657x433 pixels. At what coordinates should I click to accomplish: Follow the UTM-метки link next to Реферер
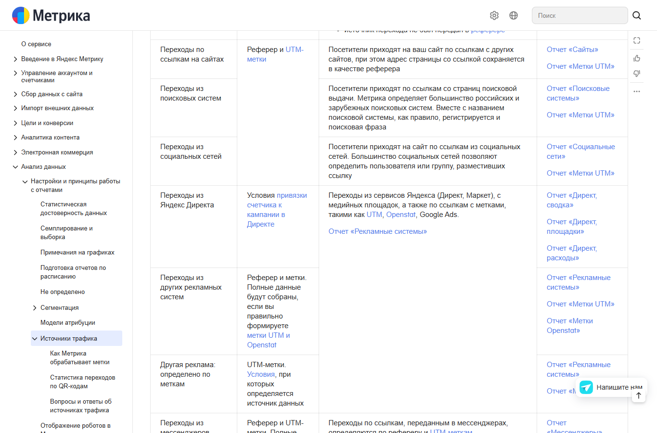click(275, 54)
